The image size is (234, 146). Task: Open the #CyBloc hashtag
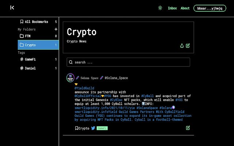[116, 100]
